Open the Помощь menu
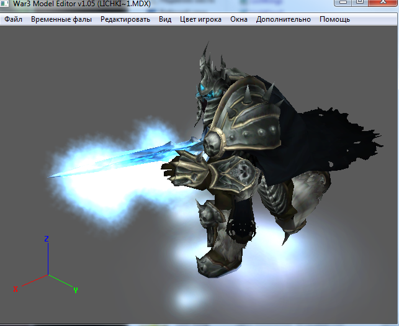 334,19
